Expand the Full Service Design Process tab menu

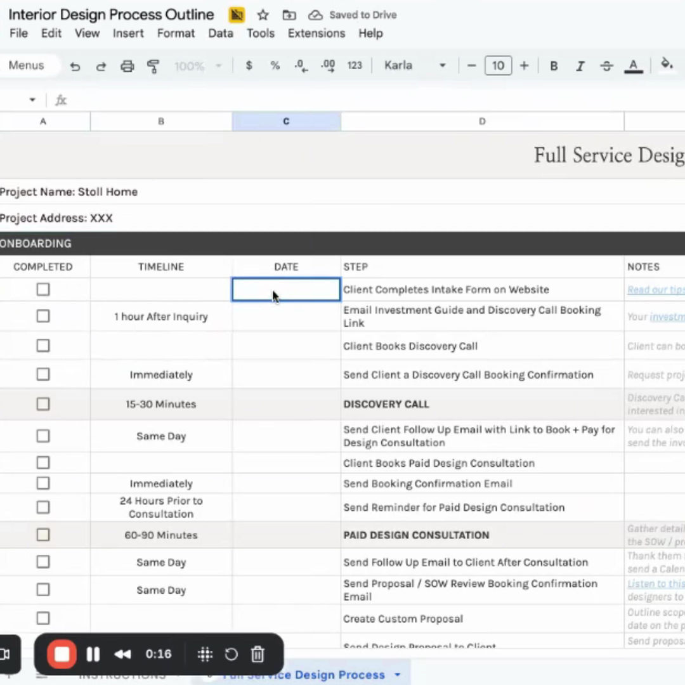pos(398,674)
